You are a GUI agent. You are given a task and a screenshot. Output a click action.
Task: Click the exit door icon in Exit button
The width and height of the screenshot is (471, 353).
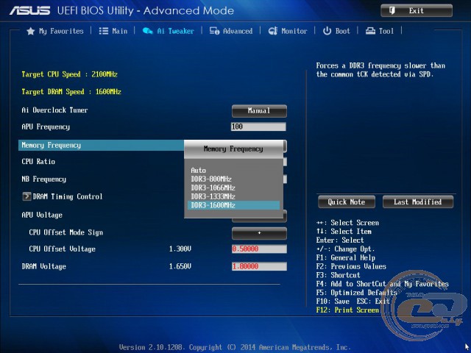[392, 10]
